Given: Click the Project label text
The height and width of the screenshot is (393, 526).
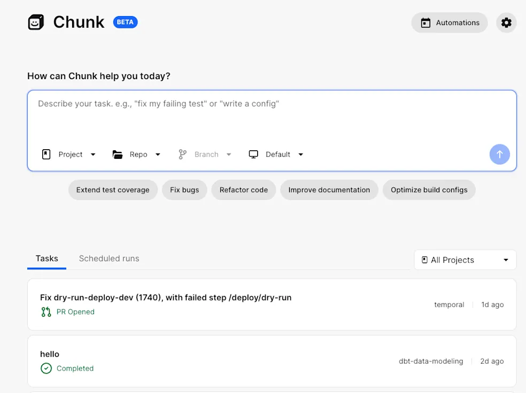Looking at the screenshot, I should click(71, 155).
